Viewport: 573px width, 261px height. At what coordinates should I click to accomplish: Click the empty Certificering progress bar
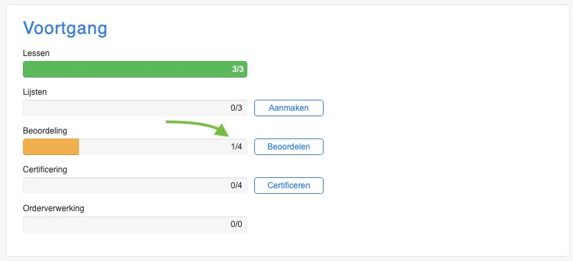135,186
